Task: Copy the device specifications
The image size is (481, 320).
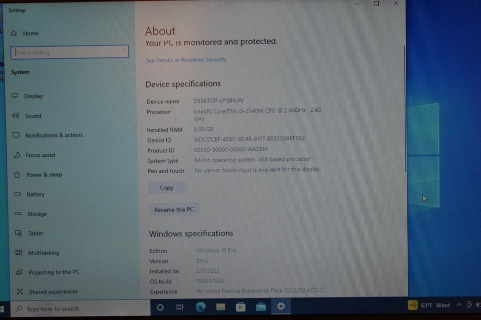Action: [166, 187]
